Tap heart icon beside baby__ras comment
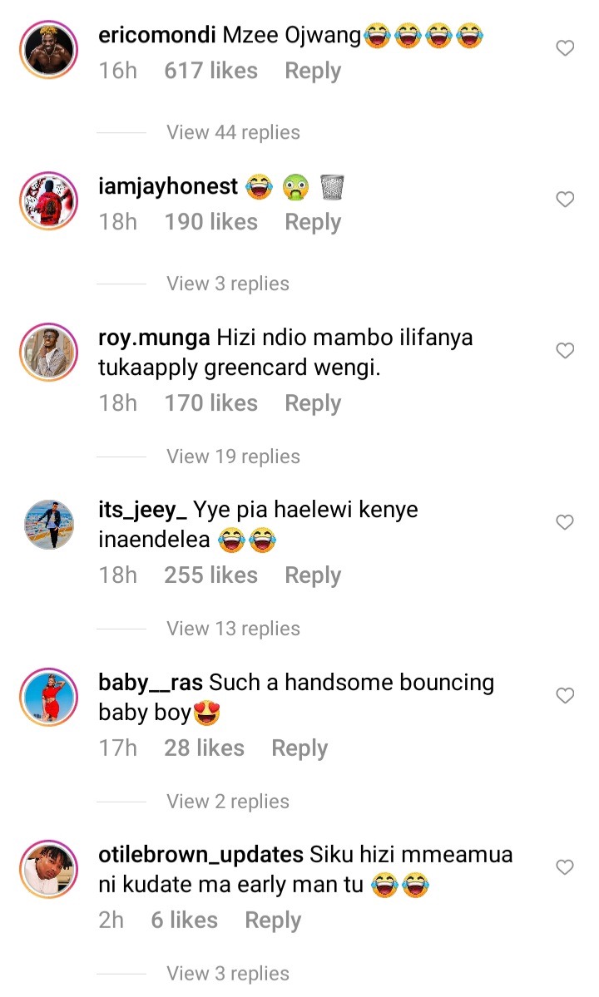 point(565,696)
